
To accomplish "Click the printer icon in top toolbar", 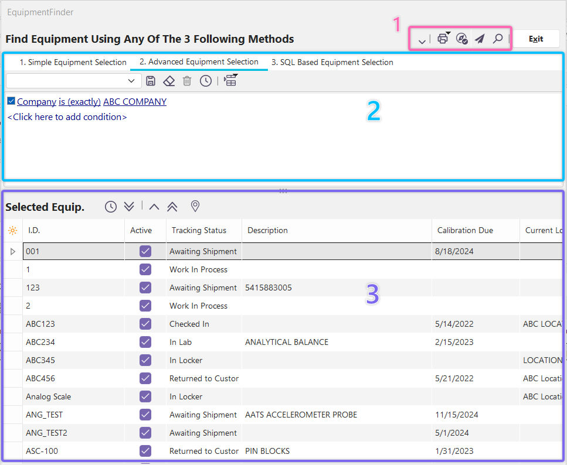I will click(x=443, y=39).
